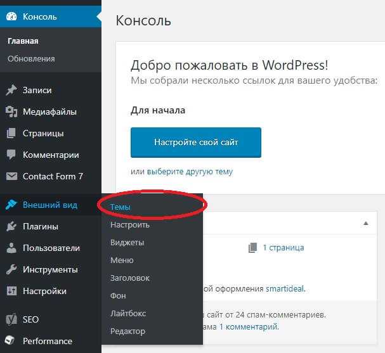Image resolution: width=385 pixels, height=353 pixels.
Task: Select Заголовок in the flyout submenu
Action: click(130, 278)
